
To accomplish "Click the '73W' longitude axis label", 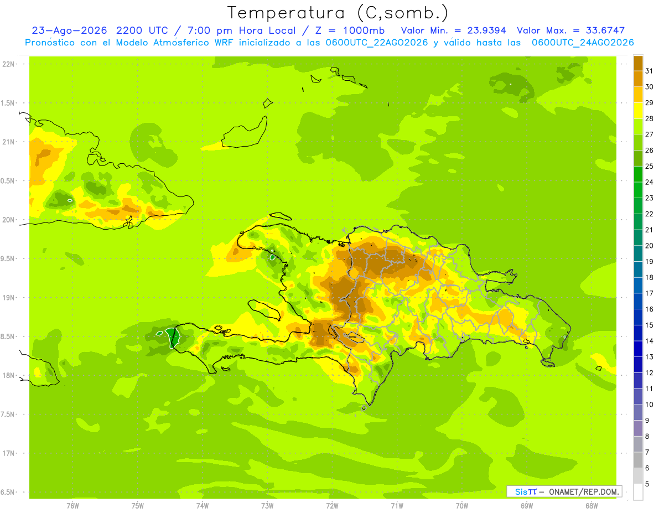I will point(267,505).
